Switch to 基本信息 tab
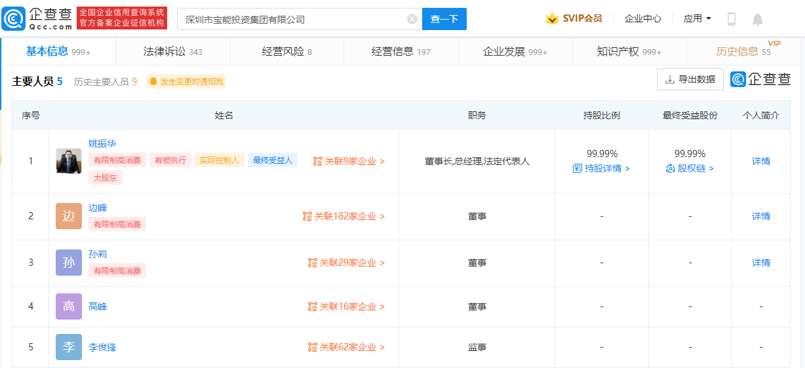The image size is (805, 368). [58, 51]
